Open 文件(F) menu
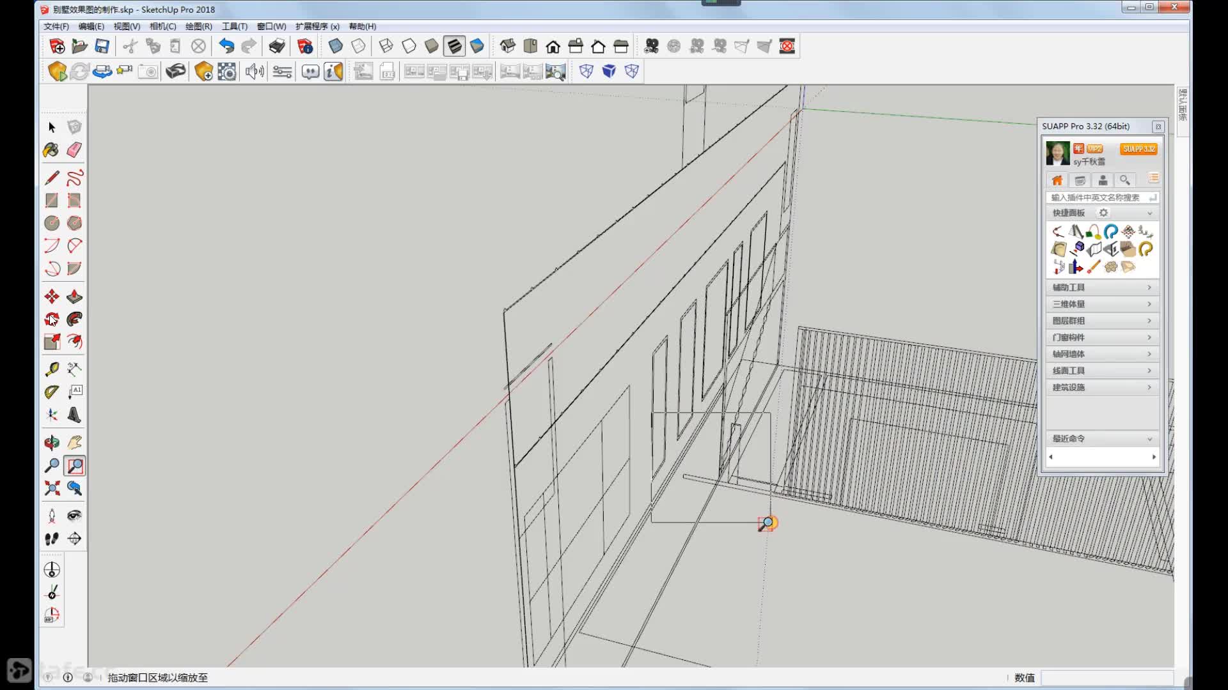Screen dimensions: 1228x690 [x=56, y=26]
